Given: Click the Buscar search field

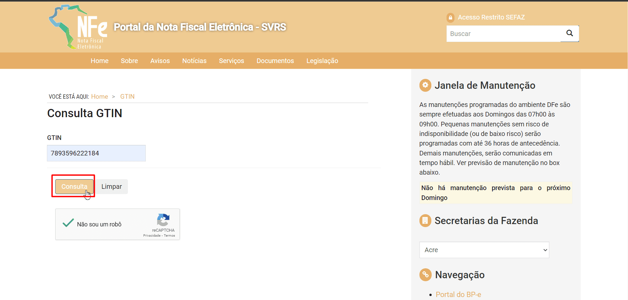Looking at the screenshot, I should [x=503, y=34].
